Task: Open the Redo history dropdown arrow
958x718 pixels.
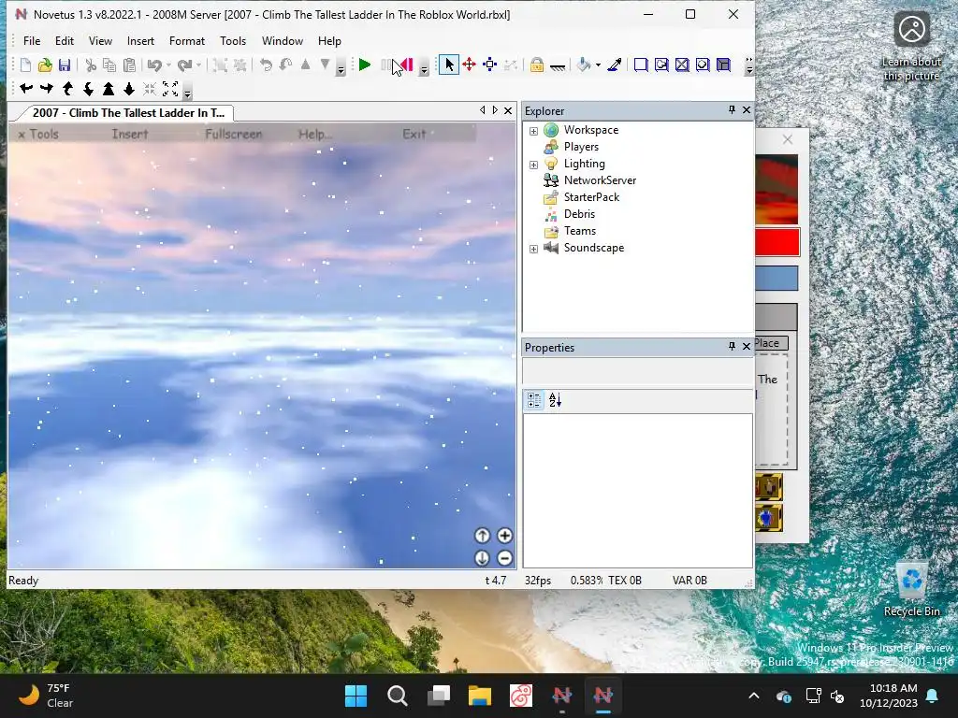Action: click(x=198, y=65)
